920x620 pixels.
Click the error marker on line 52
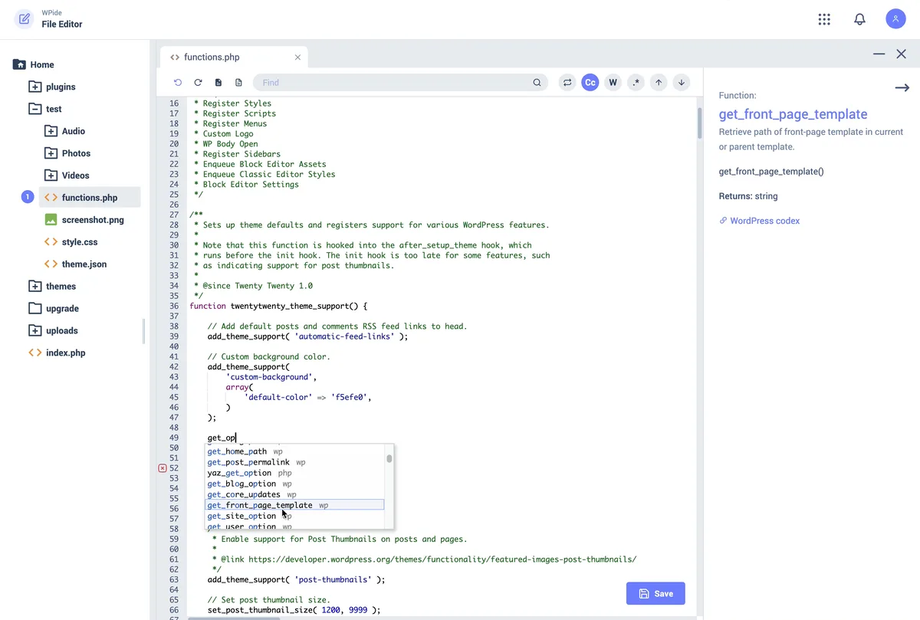click(163, 467)
